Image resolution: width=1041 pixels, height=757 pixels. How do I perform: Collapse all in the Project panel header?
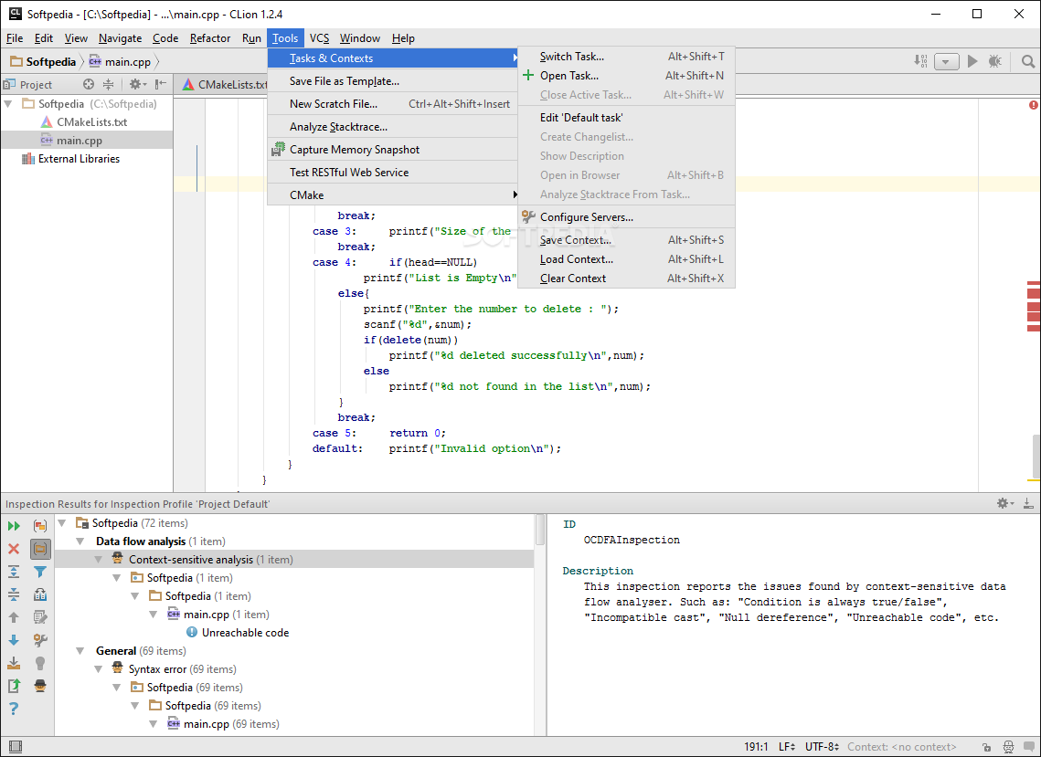(108, 84)
